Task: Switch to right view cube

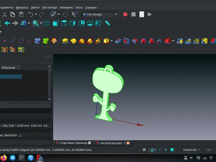Action: (x=72, y=23)
